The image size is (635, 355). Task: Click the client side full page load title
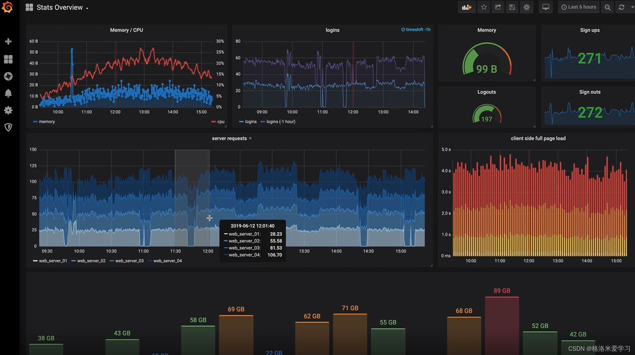click(538, 138)
